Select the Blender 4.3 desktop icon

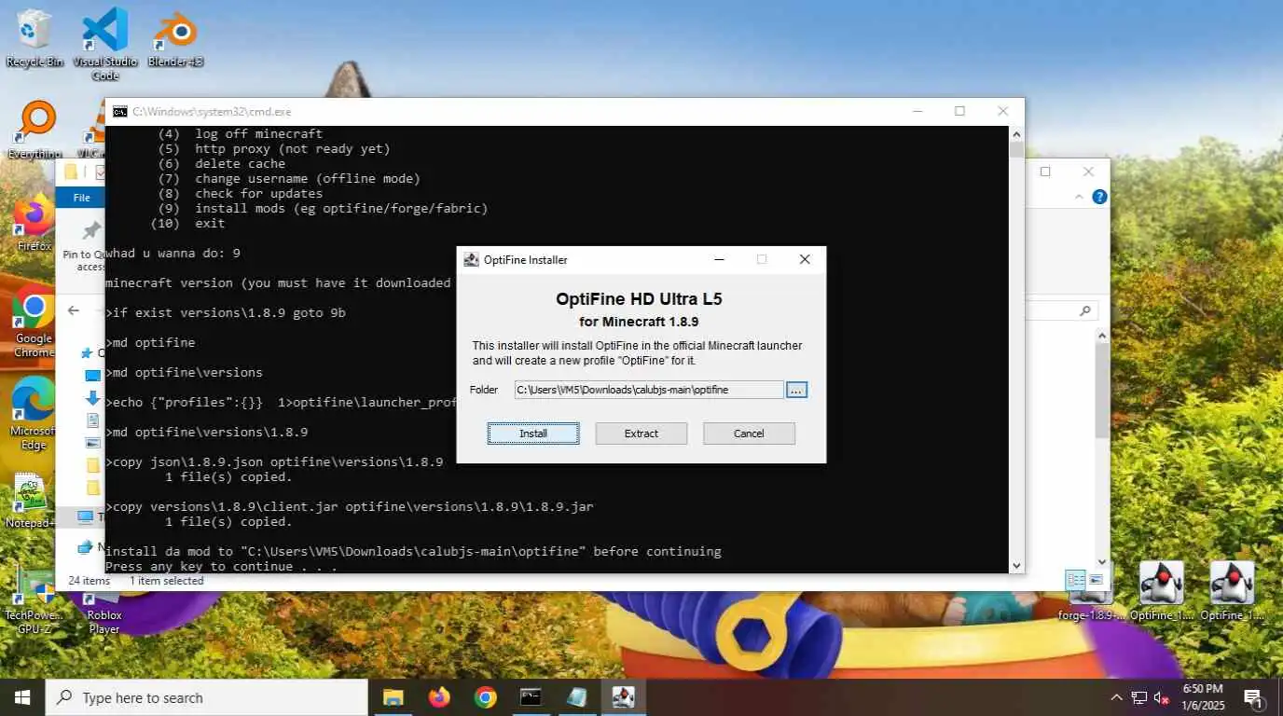click(x=175, y=39)
